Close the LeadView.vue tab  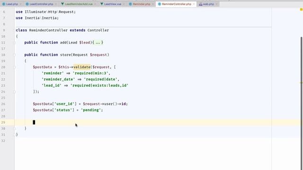124,4
